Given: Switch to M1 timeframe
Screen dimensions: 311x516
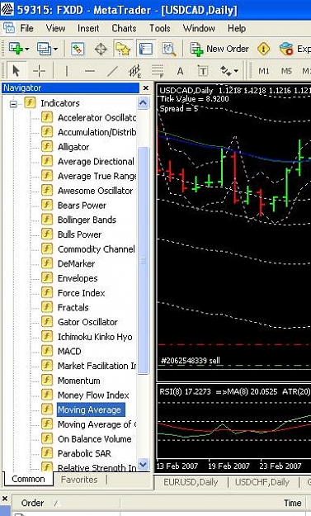Looking at the screenshot, I should tap(264, 71).
